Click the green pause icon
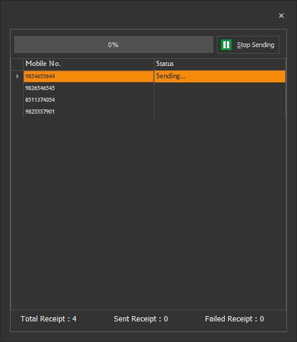 coord(226,45)
